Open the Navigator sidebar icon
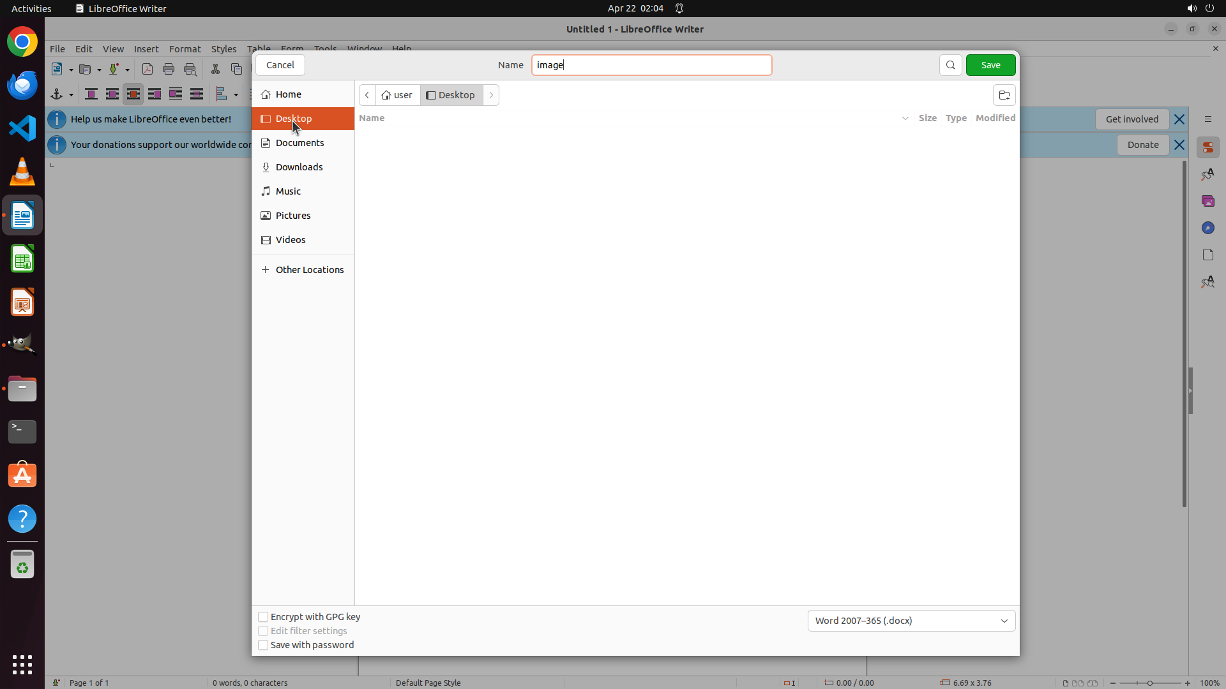Viewport: 1226px width, 689px height. tap(1207, 228)
